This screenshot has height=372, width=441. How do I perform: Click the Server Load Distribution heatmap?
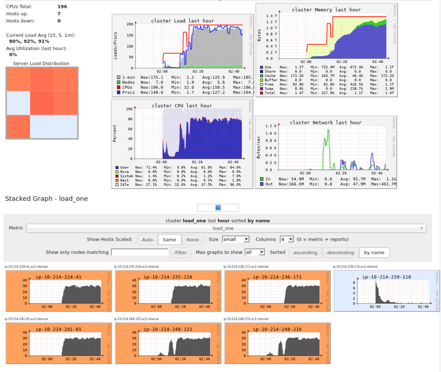pos(42,103)
